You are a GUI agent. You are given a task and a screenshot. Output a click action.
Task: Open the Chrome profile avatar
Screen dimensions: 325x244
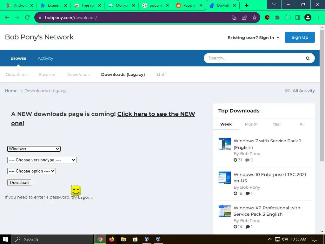pos(308,18)
